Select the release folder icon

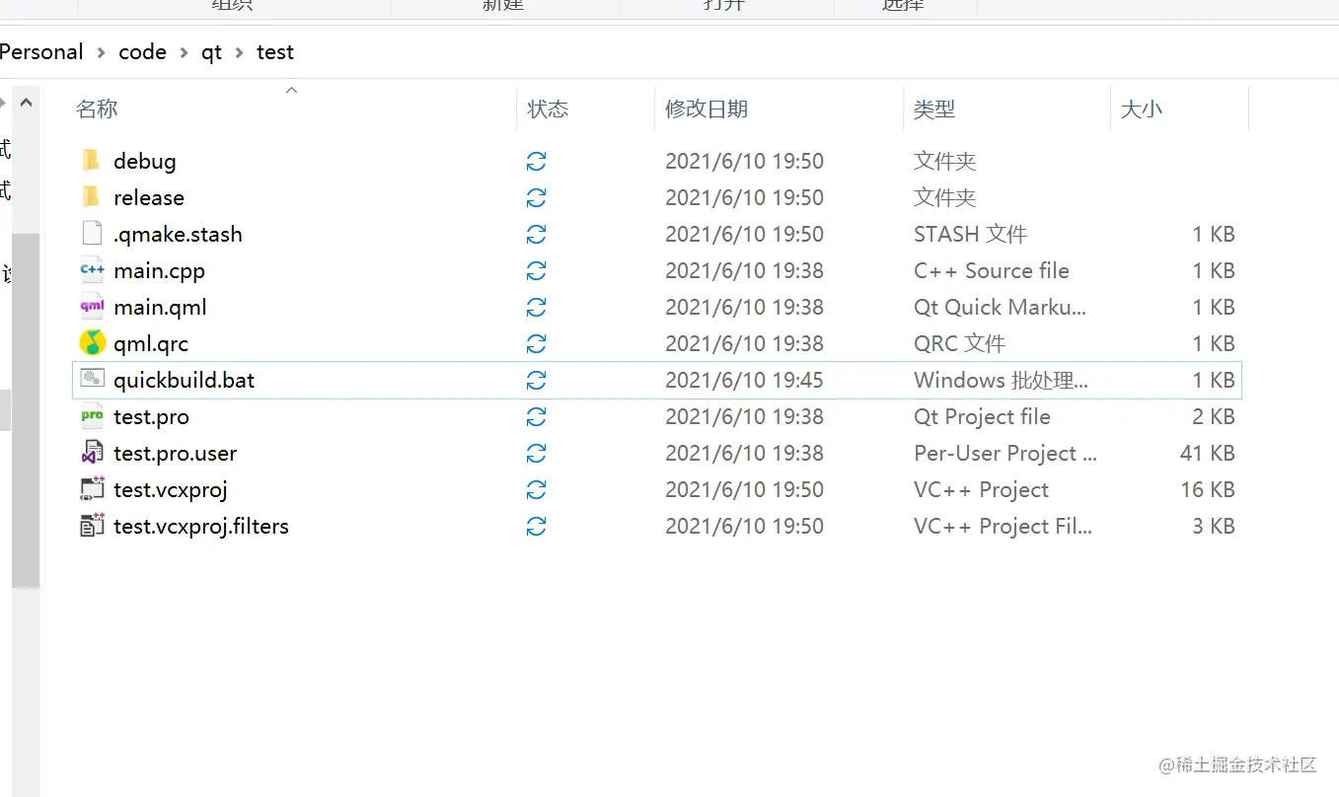[91, 197]
